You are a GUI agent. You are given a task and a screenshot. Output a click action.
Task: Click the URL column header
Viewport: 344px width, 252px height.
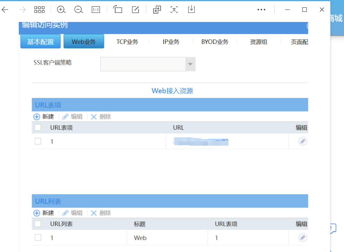click(178, 128)
